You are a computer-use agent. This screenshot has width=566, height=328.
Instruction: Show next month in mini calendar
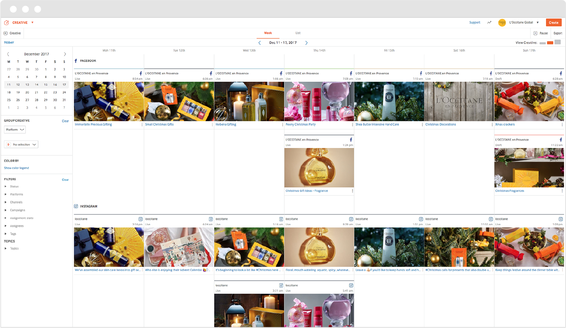65,54
